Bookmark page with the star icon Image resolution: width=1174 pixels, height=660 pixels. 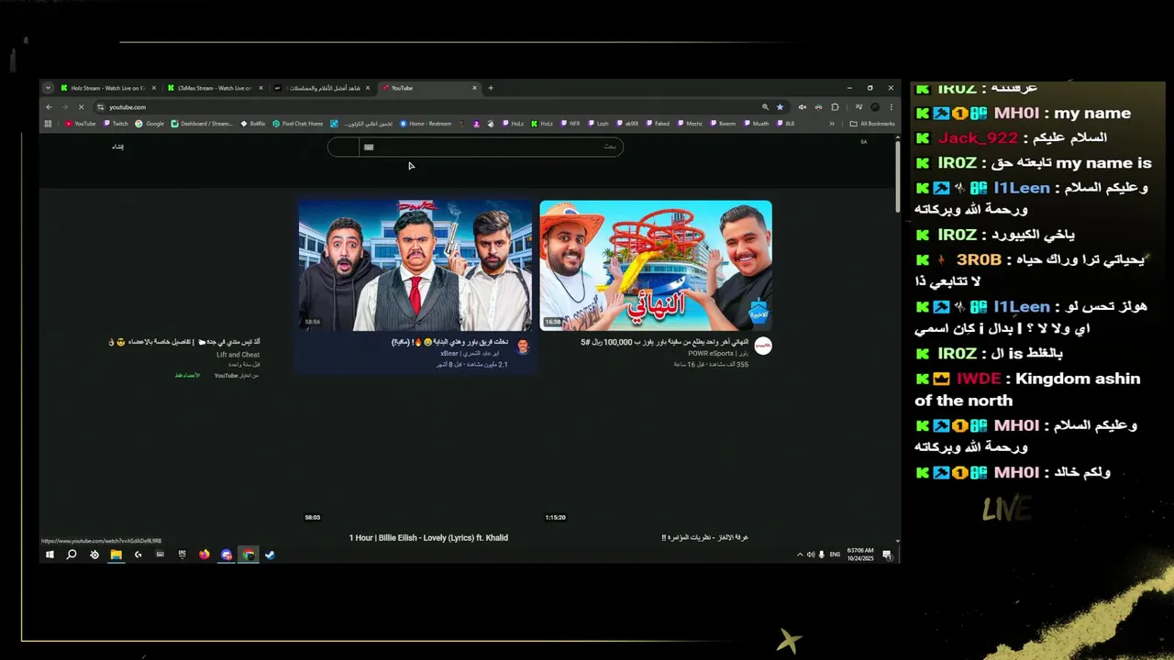click(x=781, y=107)
